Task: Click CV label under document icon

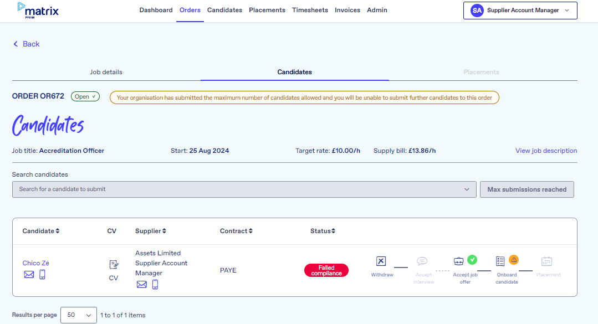Action: tap(114, 278)
